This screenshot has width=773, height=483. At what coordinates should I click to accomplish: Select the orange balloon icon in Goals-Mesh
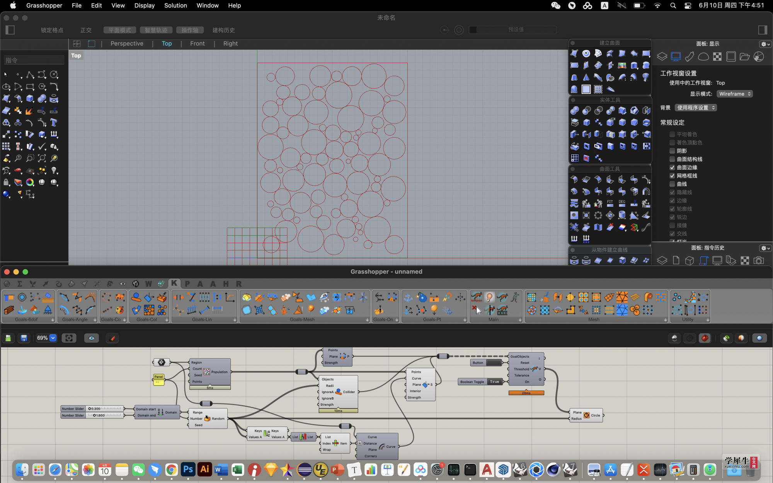pos(311,310)
